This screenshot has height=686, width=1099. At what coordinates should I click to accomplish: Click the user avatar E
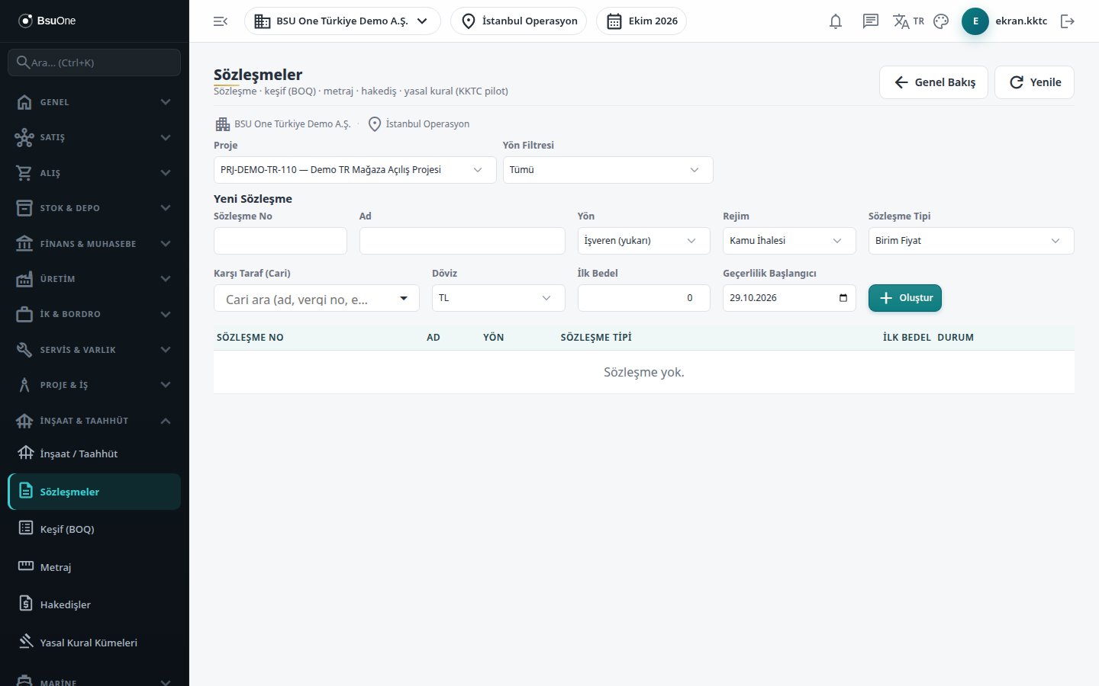coord(975,21)
